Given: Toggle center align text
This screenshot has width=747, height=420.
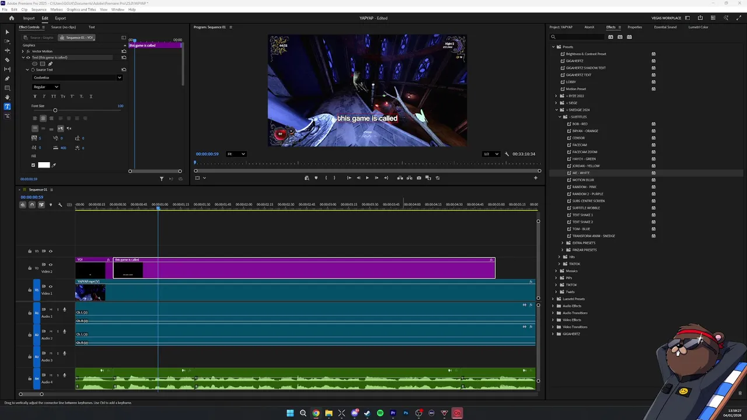Looking at the screenshot, I should coord(43,118).
